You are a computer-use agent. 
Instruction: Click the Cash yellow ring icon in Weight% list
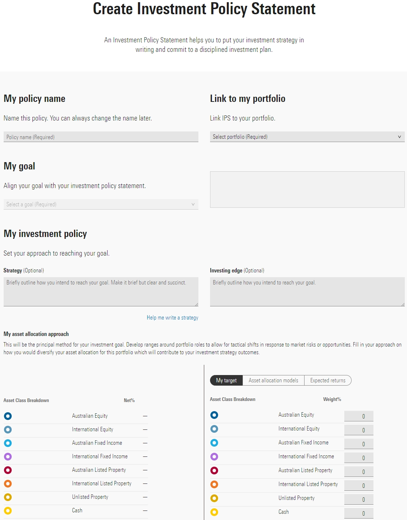(214, 512)
